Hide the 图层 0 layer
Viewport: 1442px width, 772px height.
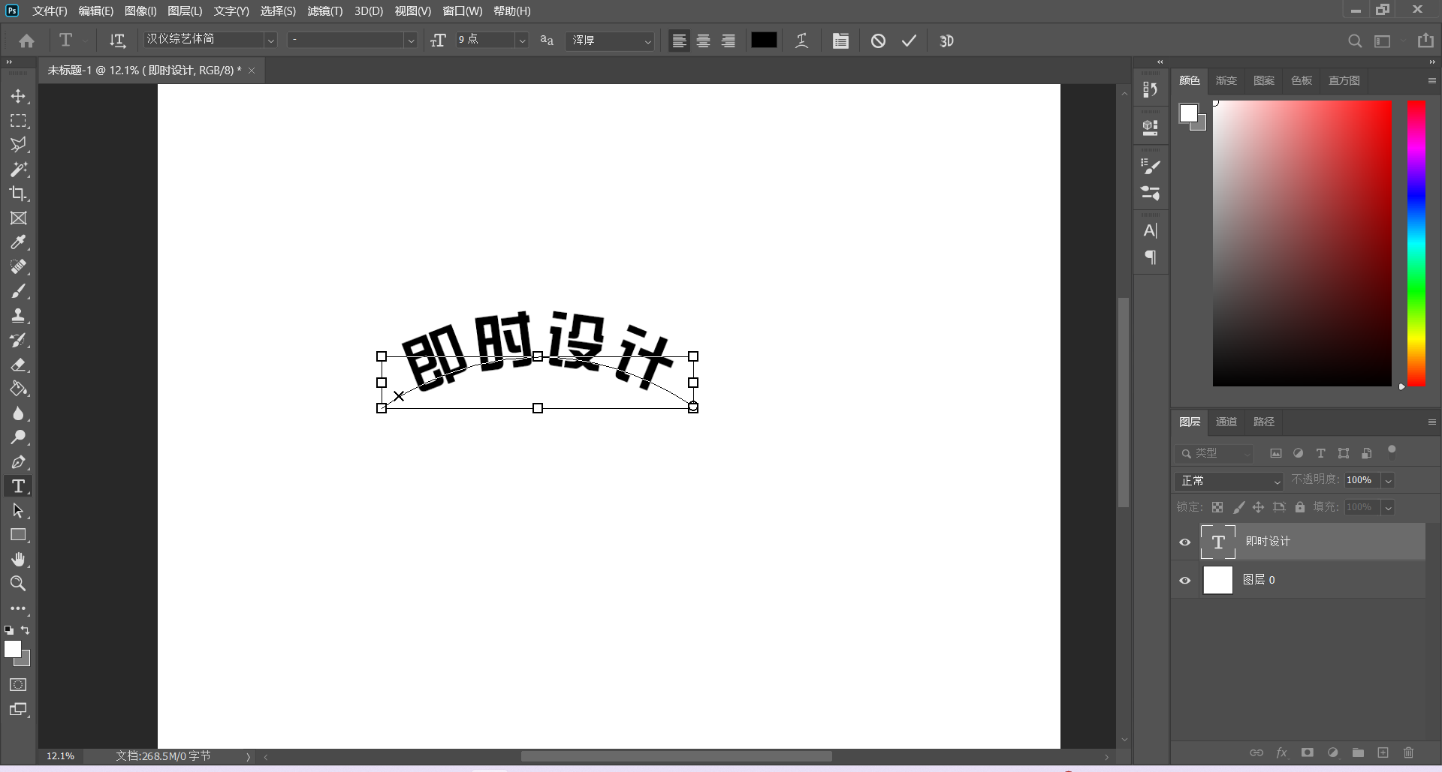tap(1185, 581)
